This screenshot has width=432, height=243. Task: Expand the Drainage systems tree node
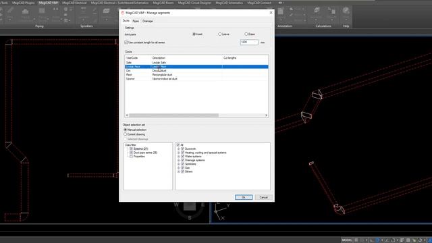coord(178,160)
